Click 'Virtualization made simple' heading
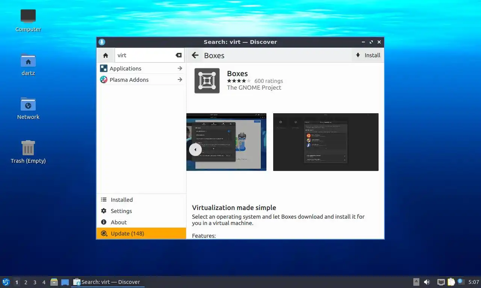The height and width of the screenshot is (288, 481). click(234, 208)
